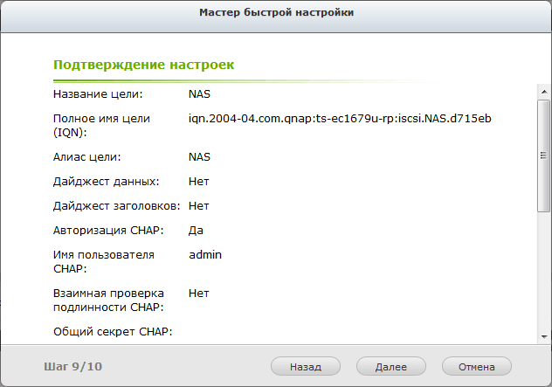Click the scrollbar up arrow
The height and width of the screenshot is (387, 552).
543,91
